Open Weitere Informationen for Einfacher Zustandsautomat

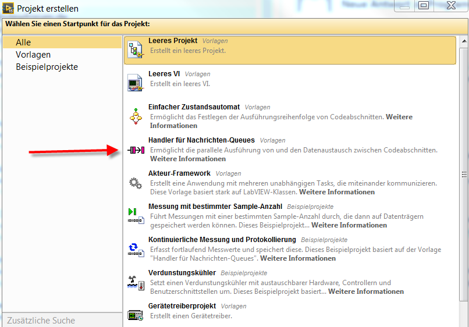281,121
